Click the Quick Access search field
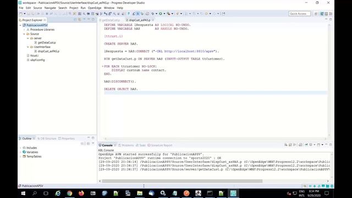Viewport: 352px width, 198px height. click(x=299, y=14)
